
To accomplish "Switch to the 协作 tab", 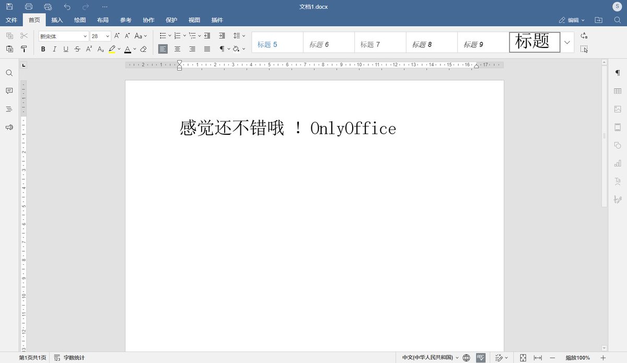I will [148, 20].
